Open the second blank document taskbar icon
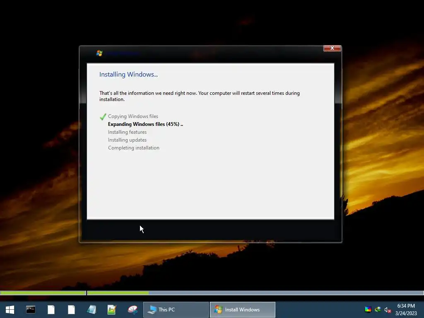Image resolution: width=424 pixels, height=318 pixels. [71, 310]
